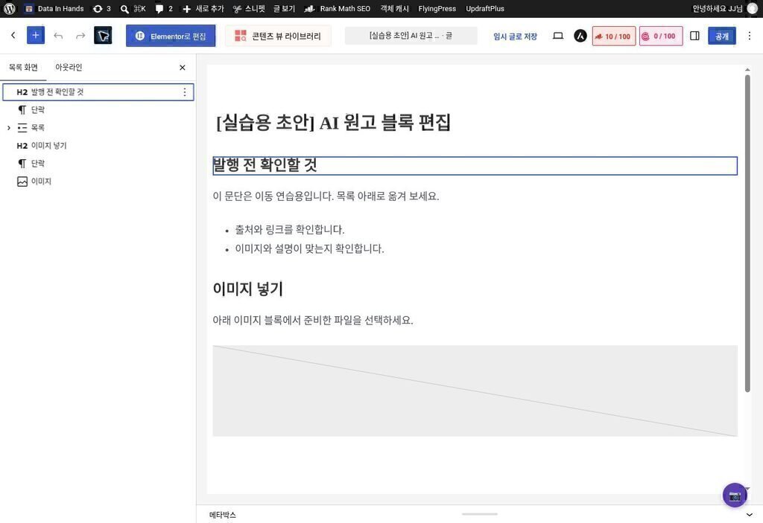The height and width of the screenshot is (523, 763).
Task: Open the 스니펫 admin bar item
Action: coord(249,9)
